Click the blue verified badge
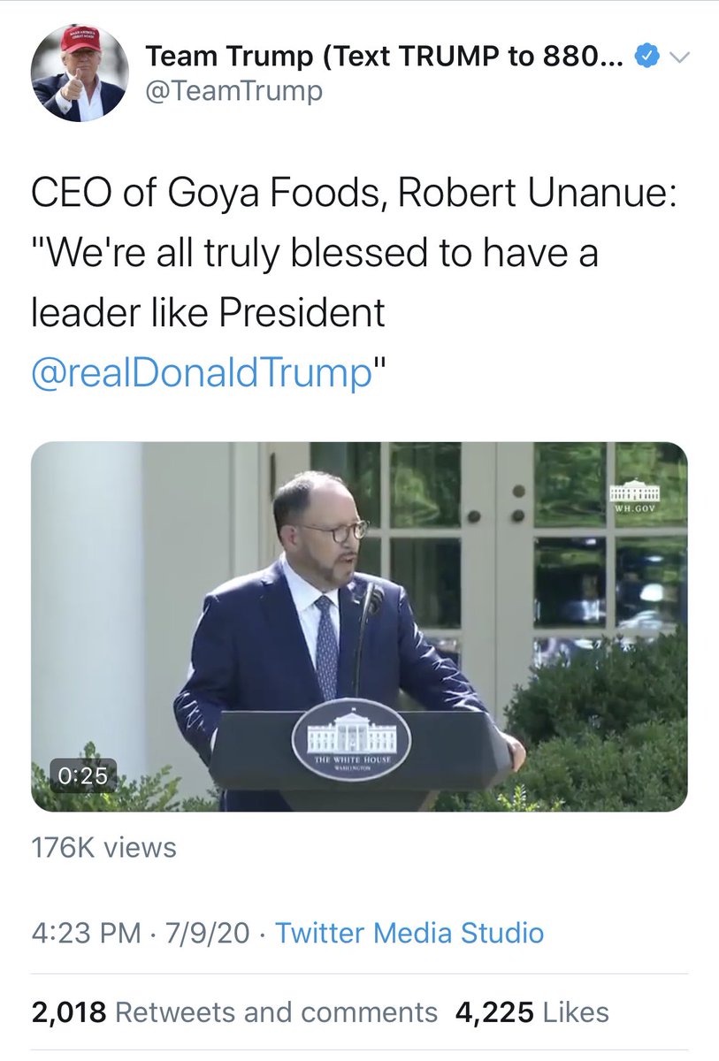This screenshot has height=1061, width=719. 648,58
